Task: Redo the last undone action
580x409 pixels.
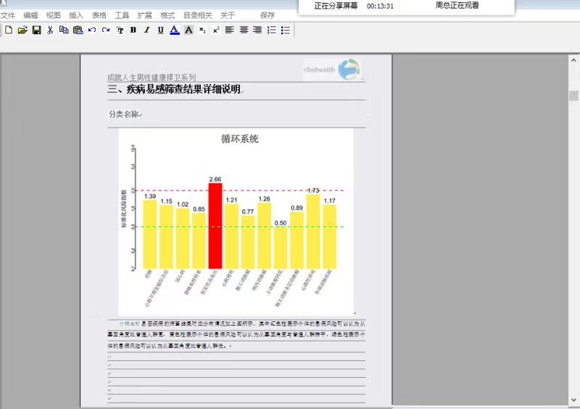Action: 105,30
